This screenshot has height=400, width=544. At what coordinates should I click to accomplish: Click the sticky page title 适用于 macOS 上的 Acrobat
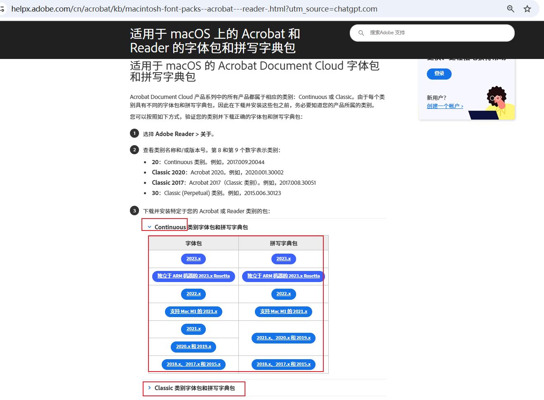coord(215,41)
